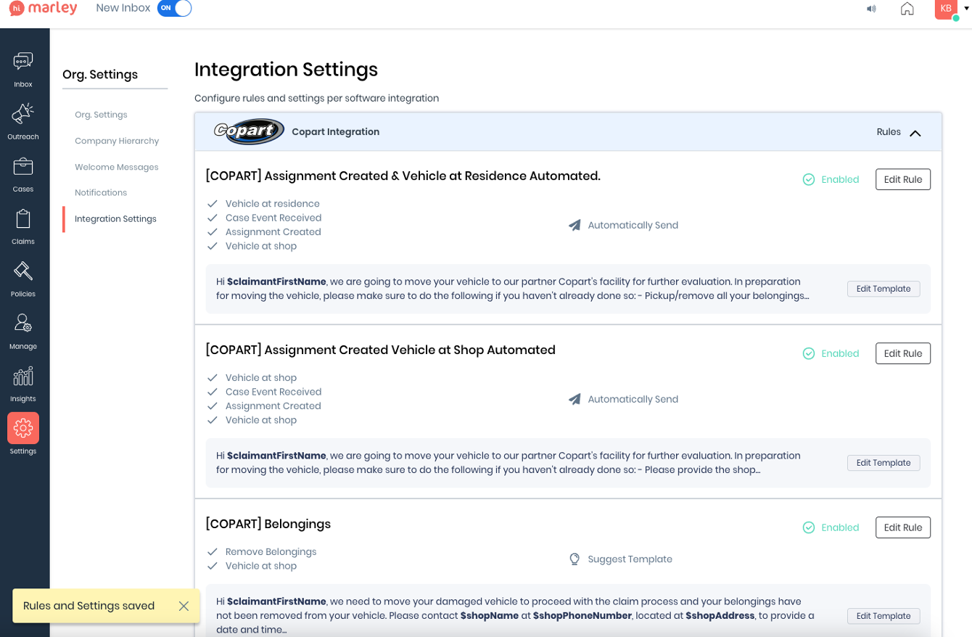Edit the Belongings message template
This screenshot has height=637, width=972.
point(883,615)
